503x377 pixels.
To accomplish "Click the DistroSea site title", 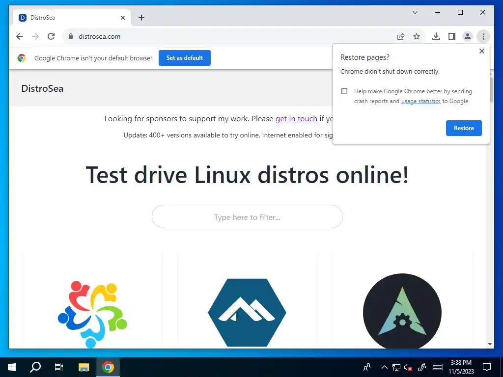I will pos(42,88).
